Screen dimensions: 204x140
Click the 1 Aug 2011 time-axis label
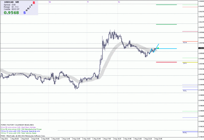[x=4, y=139]
